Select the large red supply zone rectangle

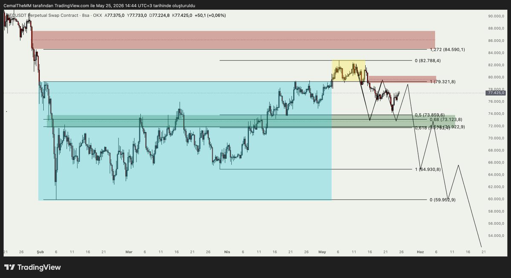coord(234,40)
